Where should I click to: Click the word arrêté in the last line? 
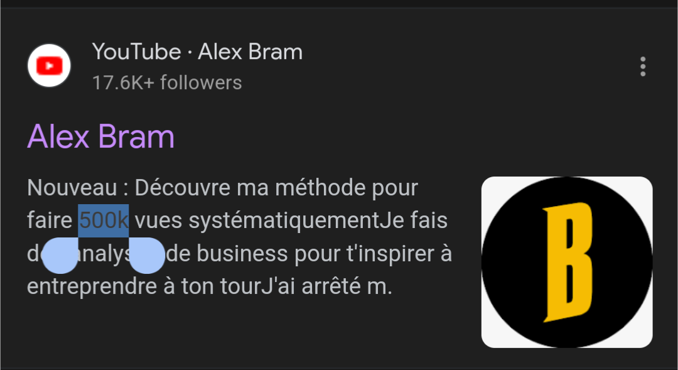pos(331,286)
